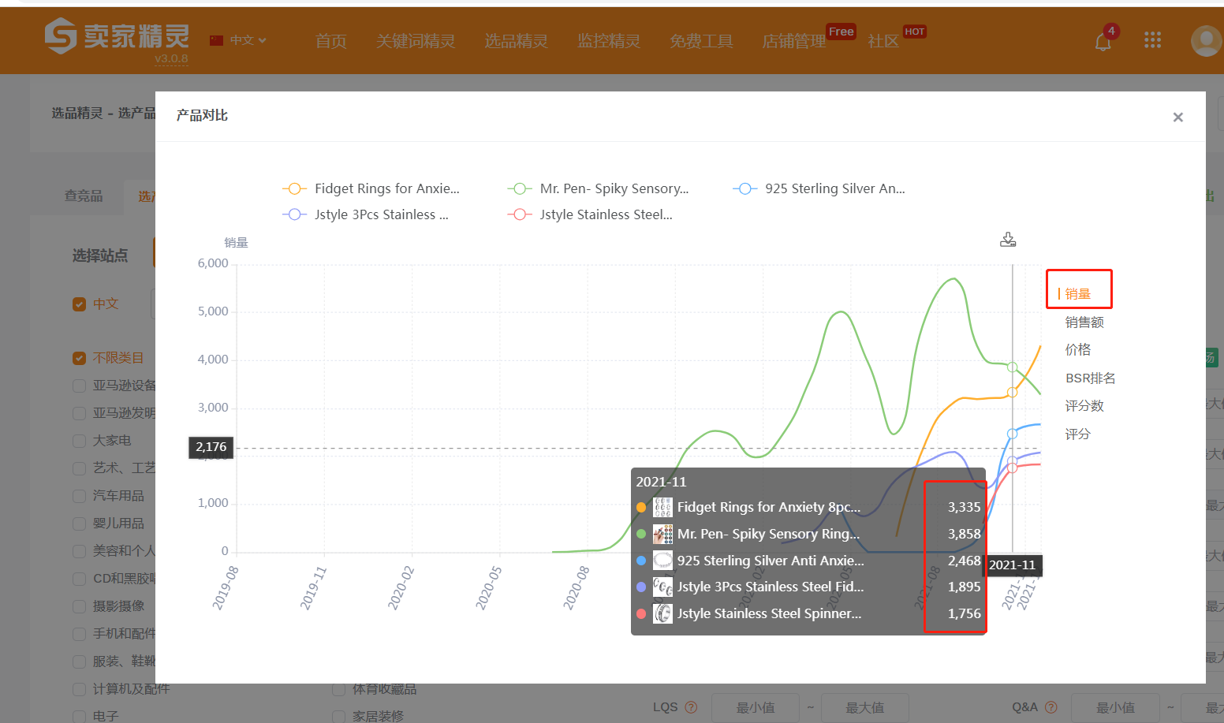The height and width of the screenshot is (723, 1224).
Task: Select the 评分数 chart metric
Action: 1084,406
